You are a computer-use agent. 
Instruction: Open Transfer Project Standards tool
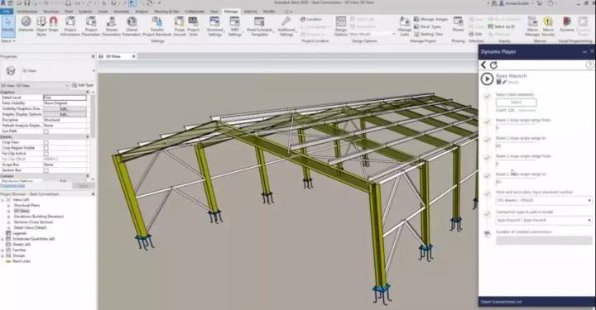coord(157,26)
